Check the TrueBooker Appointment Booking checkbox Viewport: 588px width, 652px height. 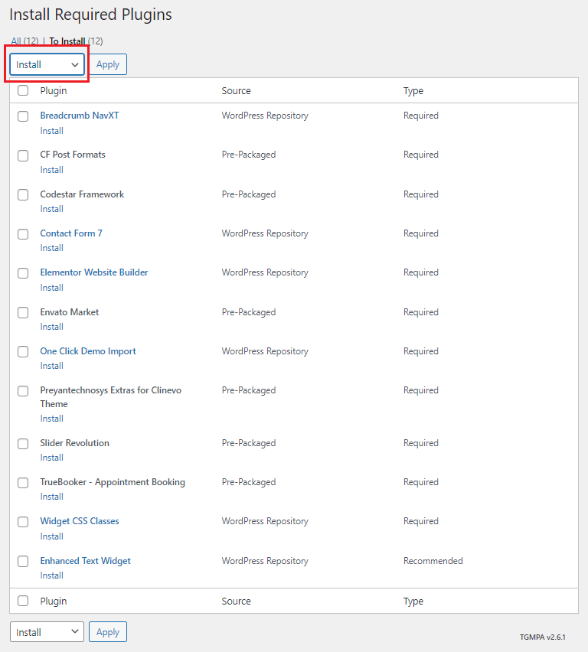(23, 483)
